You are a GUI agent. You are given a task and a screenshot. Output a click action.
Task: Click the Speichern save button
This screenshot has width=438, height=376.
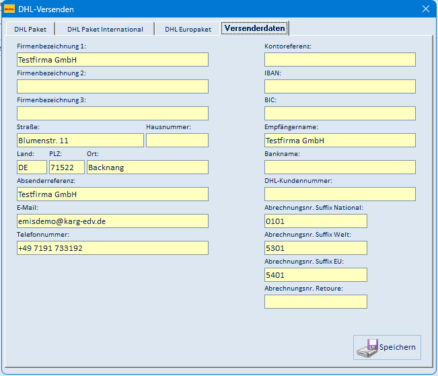[x=387, y=347]
